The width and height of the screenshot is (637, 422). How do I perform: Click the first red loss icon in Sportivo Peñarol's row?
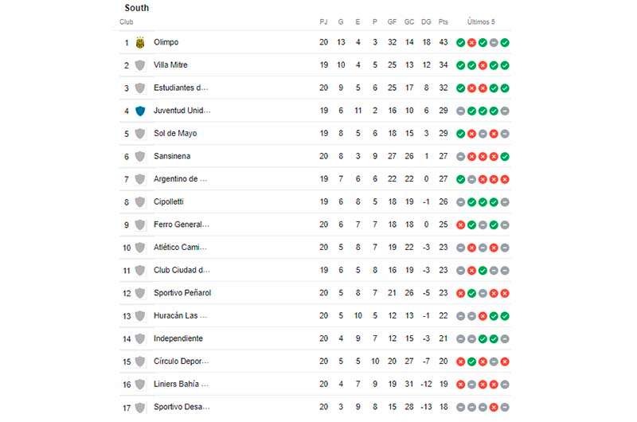(x=461, y=293)
